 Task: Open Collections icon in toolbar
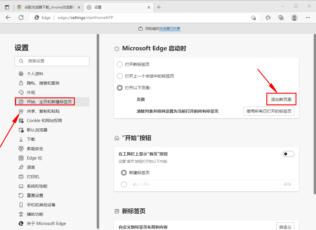pyautogui.click(x=281, y=18)
